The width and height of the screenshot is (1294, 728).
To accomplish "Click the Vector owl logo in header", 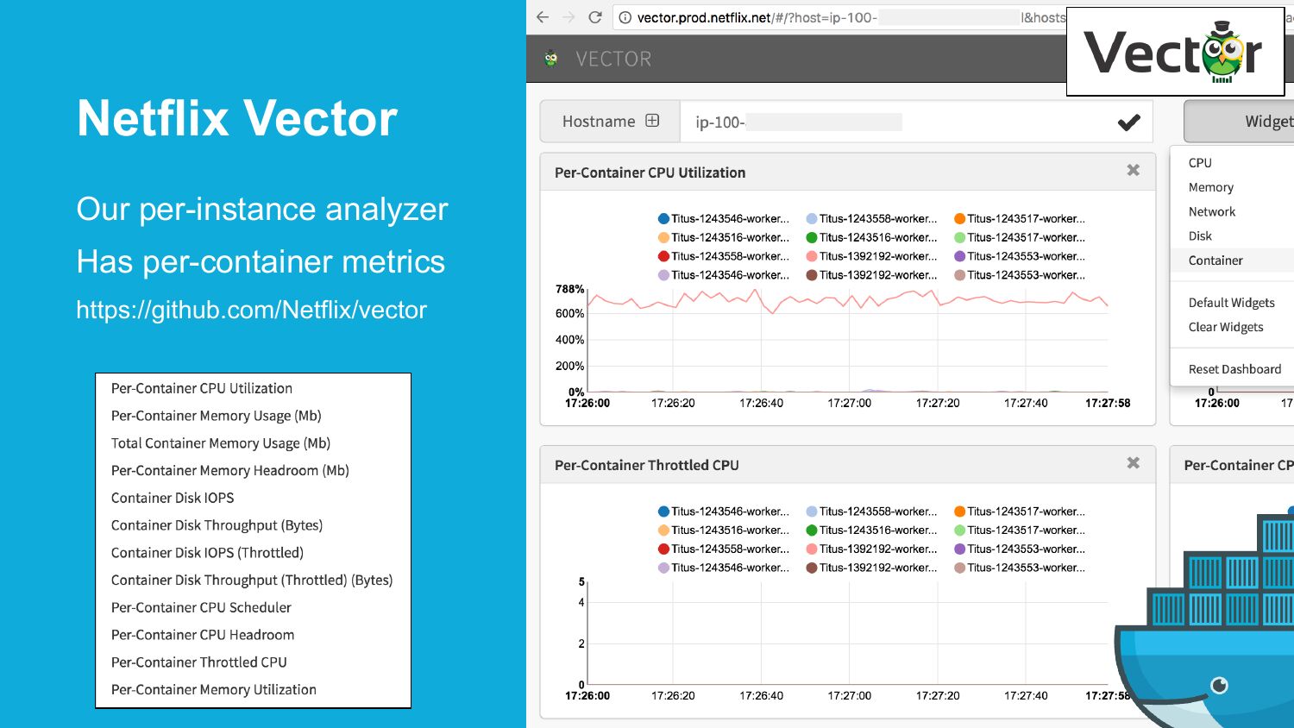I will (x=551, y=59).
